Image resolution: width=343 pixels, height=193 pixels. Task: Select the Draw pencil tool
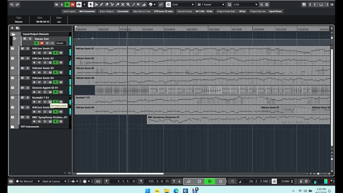101,5
